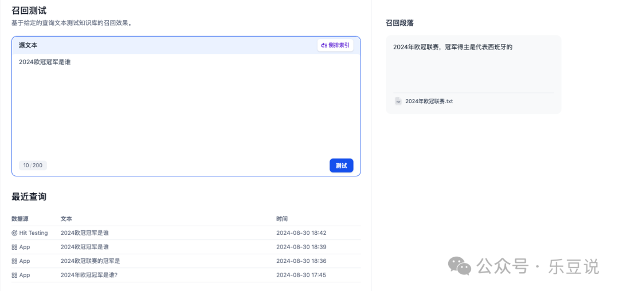The height and width of the screenshot is (291, 619).
Task: Select the Hit Testing query row text
Action: pos(84,233)
